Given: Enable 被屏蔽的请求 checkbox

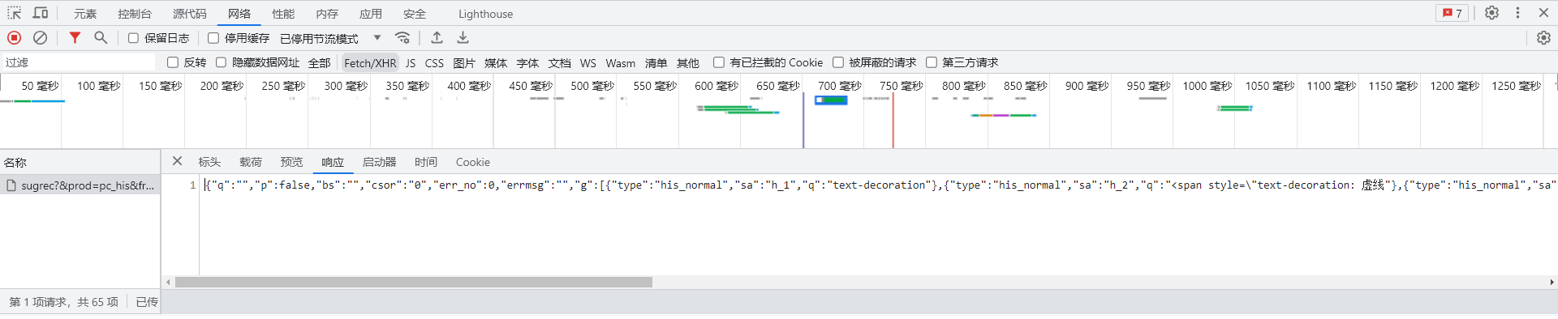Looking at the screenshot, I should coord(838,62).
